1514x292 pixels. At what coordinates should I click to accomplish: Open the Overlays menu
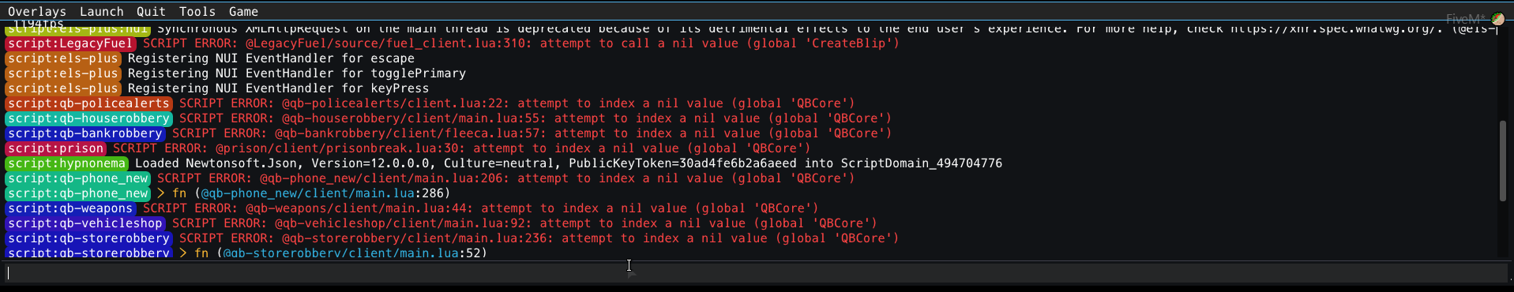(x=37, y=12)
